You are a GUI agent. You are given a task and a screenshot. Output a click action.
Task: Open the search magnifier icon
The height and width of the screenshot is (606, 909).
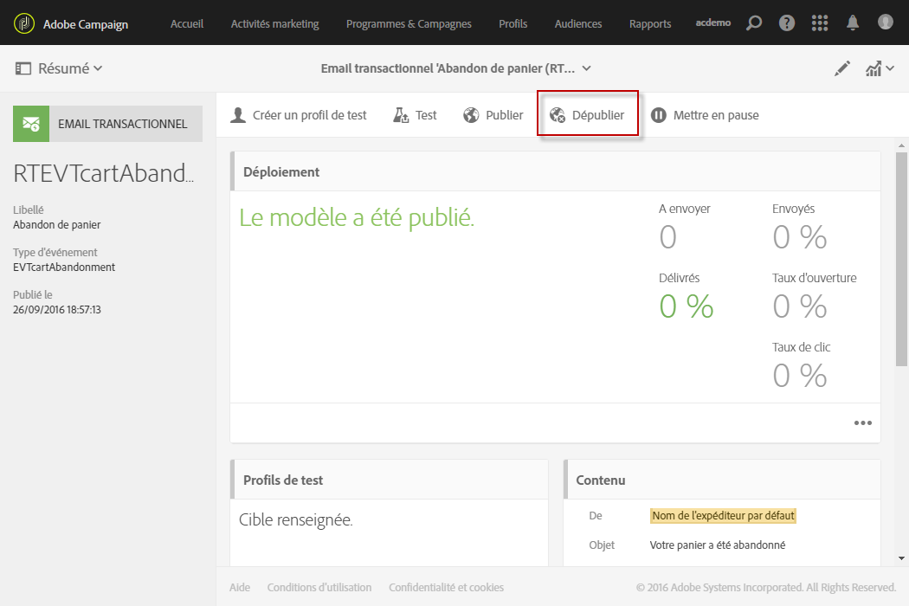pyautogui.click(x=754, y=23)
